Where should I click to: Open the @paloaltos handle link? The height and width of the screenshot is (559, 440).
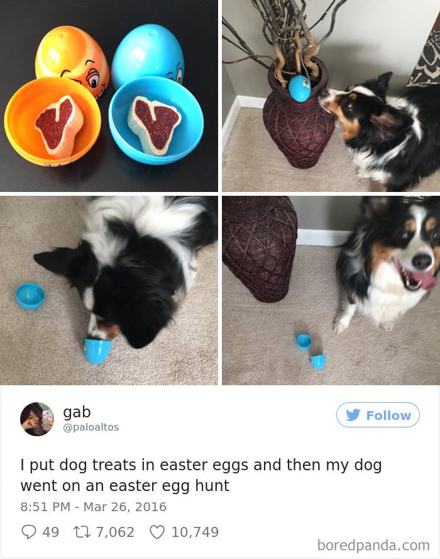91,427
